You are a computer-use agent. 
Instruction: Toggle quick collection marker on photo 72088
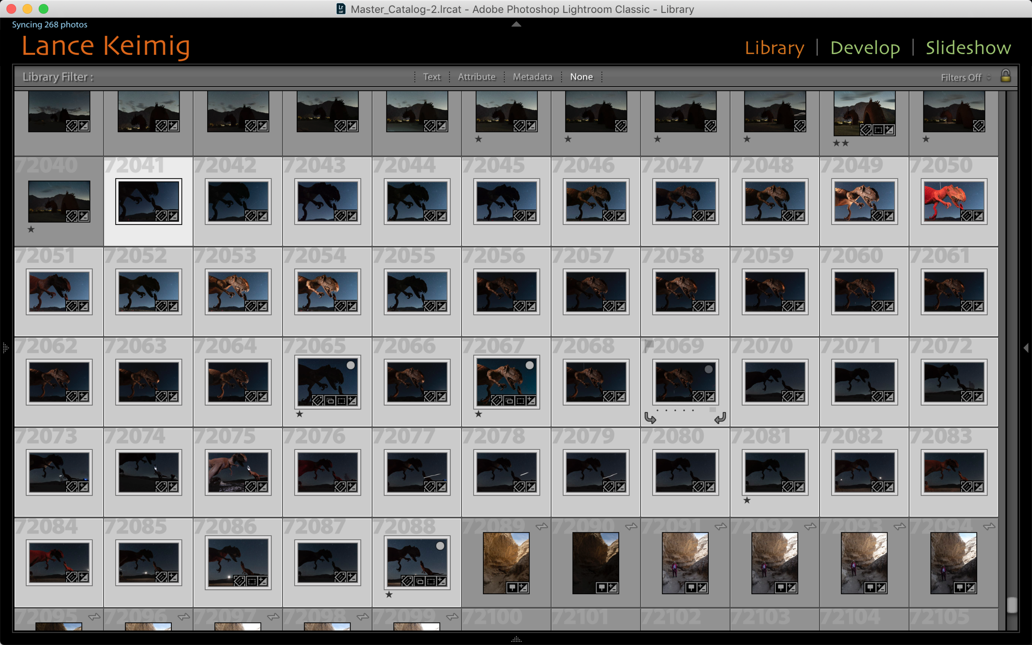pos(440,546)
